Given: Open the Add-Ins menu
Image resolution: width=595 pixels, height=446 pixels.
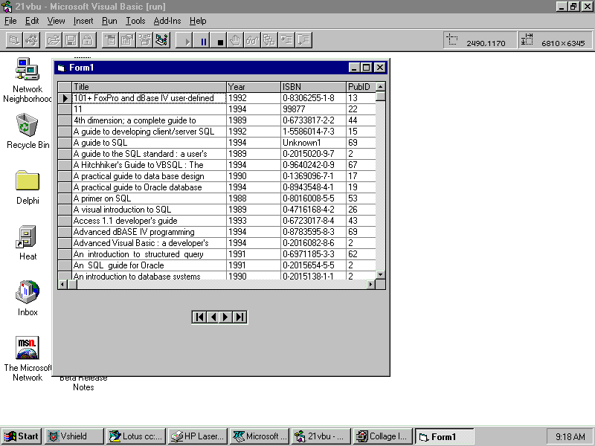Looking at the screenshot, I should (167, 21).
